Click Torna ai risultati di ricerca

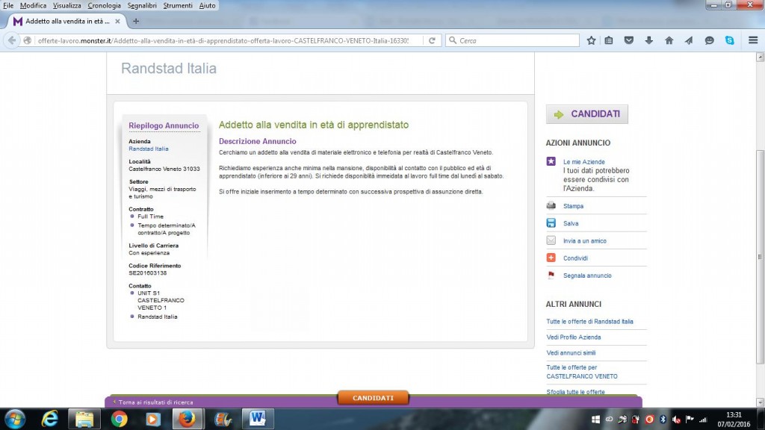click(154, 402)
